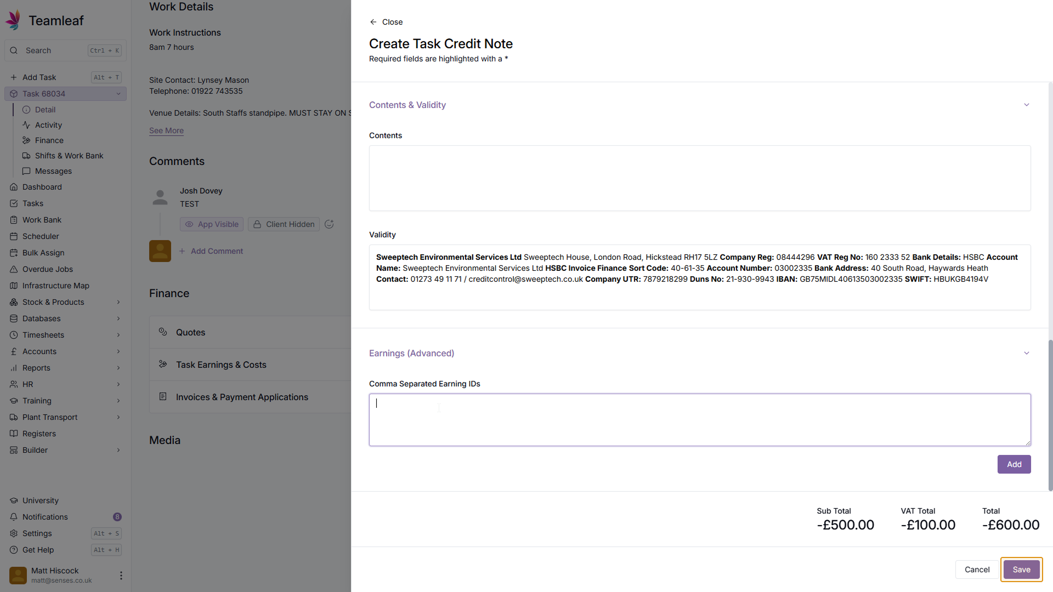Click the Teamleaf logo icon
Image resolution: width=1053 pixels, height=592 pixels.
[x=13, y=20]
